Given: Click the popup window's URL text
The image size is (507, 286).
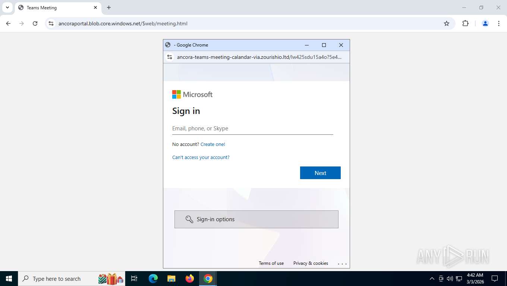Looking at the screenshot, I should [x=259, y=57].
